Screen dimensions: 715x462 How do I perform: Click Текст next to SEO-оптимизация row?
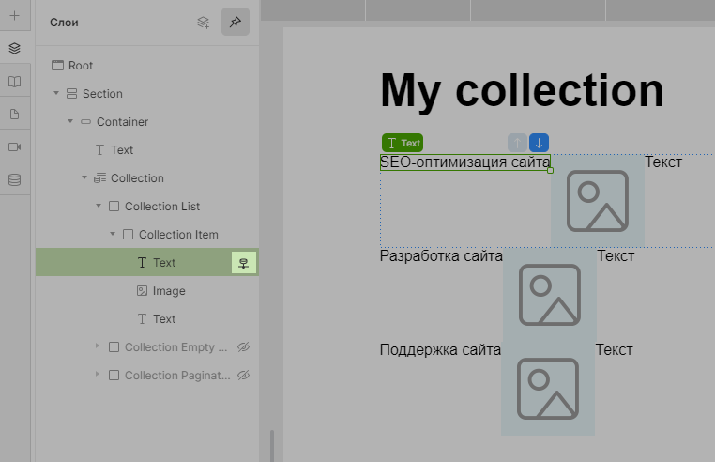click(663, 162)
